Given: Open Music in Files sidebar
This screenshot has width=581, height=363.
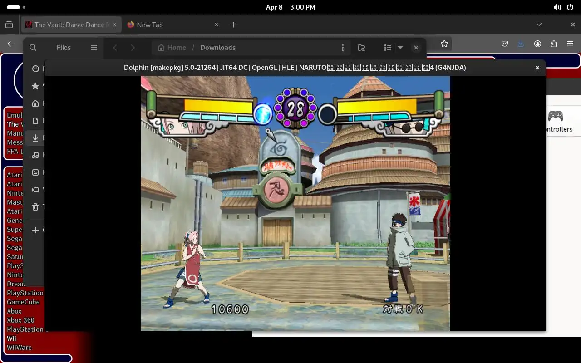Looking at the screenshot, I should [35, 155].
